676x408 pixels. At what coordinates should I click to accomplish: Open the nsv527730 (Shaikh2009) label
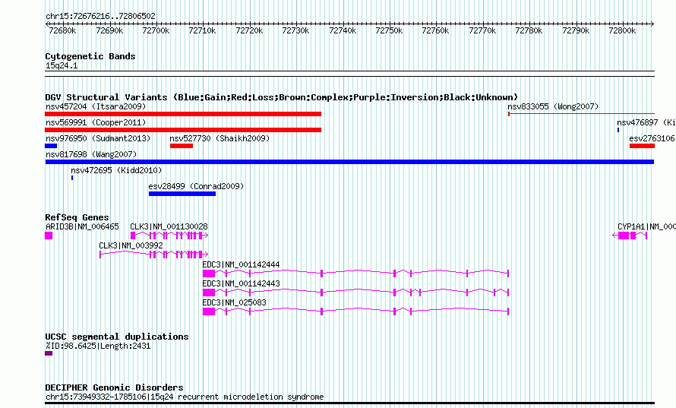220,138
